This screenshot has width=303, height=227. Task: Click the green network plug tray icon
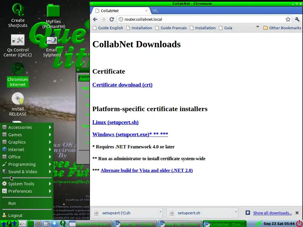(259, 224)
